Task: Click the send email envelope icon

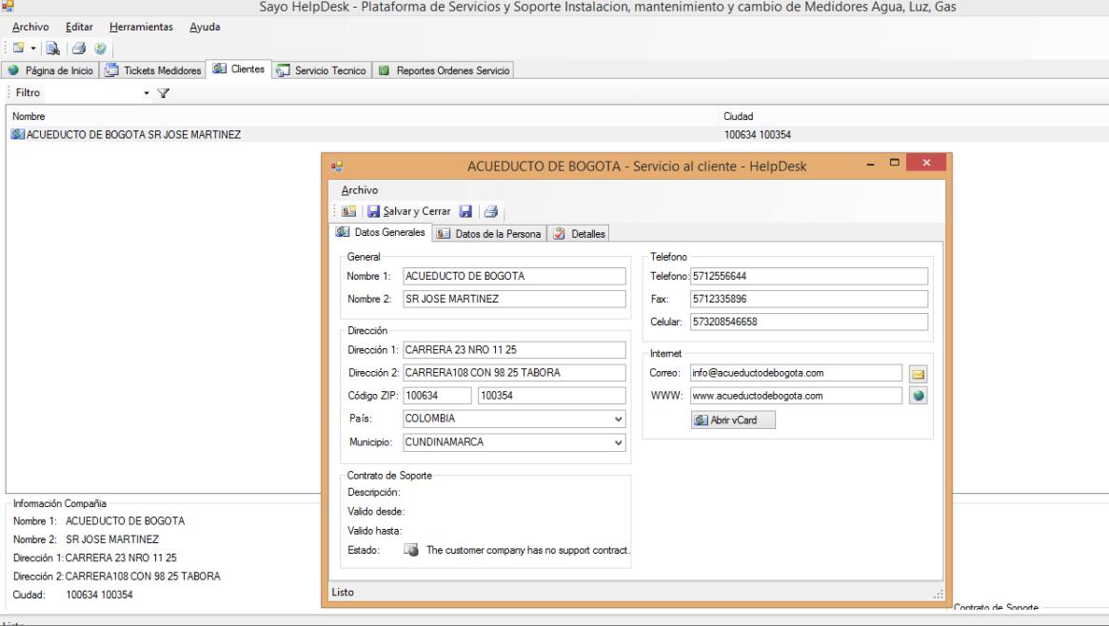Action: pos(918,374)
